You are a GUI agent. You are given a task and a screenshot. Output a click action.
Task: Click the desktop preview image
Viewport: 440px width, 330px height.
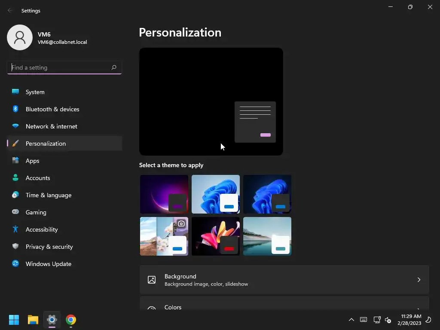[x=211, y=101]
